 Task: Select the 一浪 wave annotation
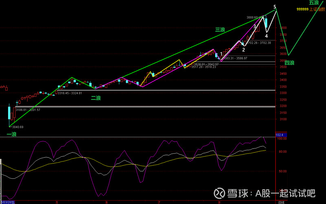tap(11, 134)
